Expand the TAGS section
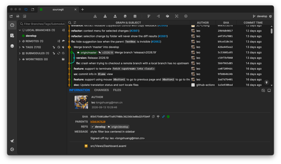 pyautogui.click(x=20, y=47)
